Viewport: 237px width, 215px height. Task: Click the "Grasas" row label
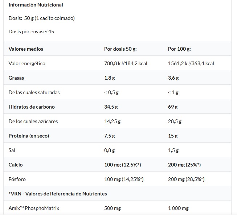point(16,78)
